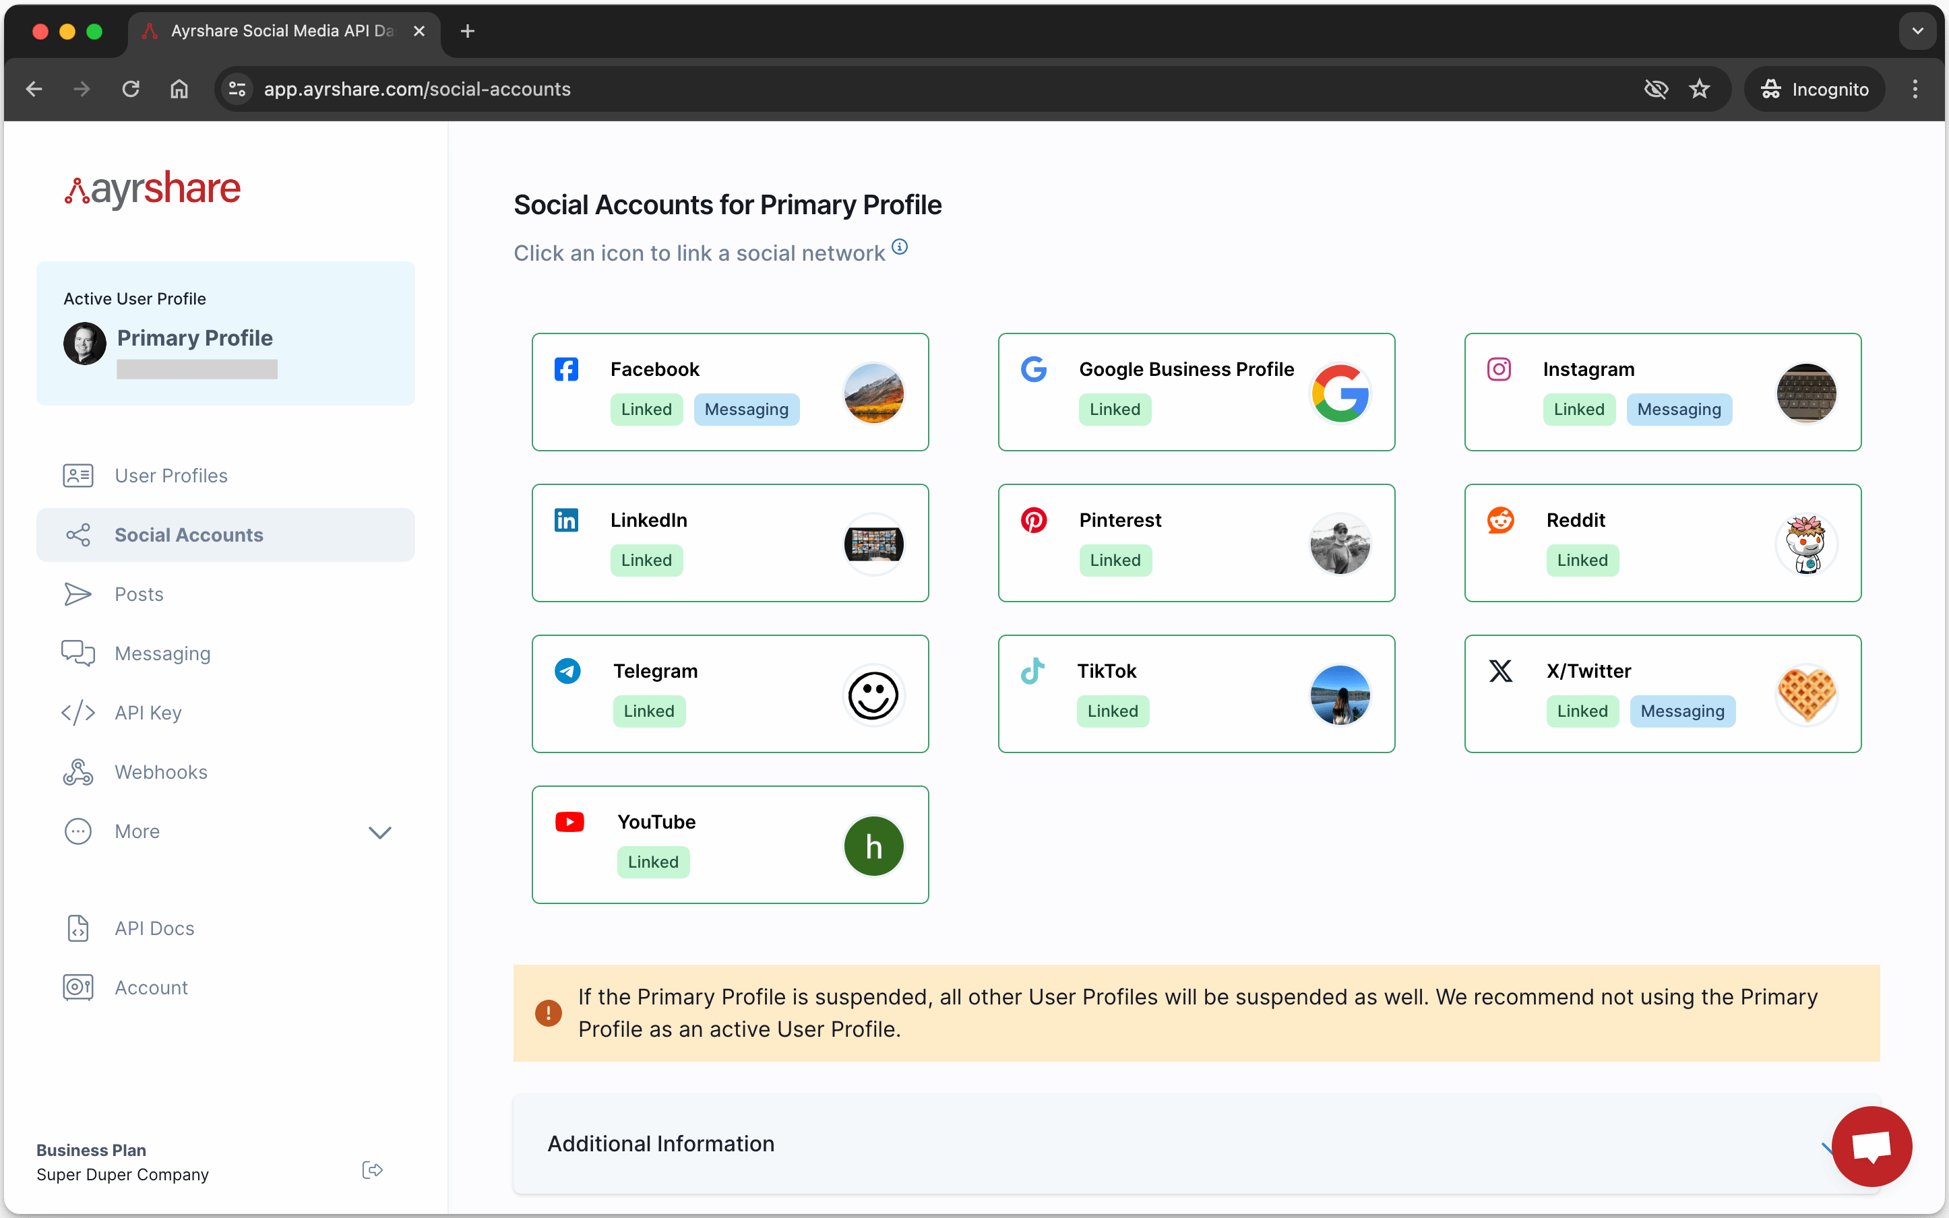The image size is (1949, 1218).
Task: Click the info icon beside link instructions
Action: click(x=900, y=247)
